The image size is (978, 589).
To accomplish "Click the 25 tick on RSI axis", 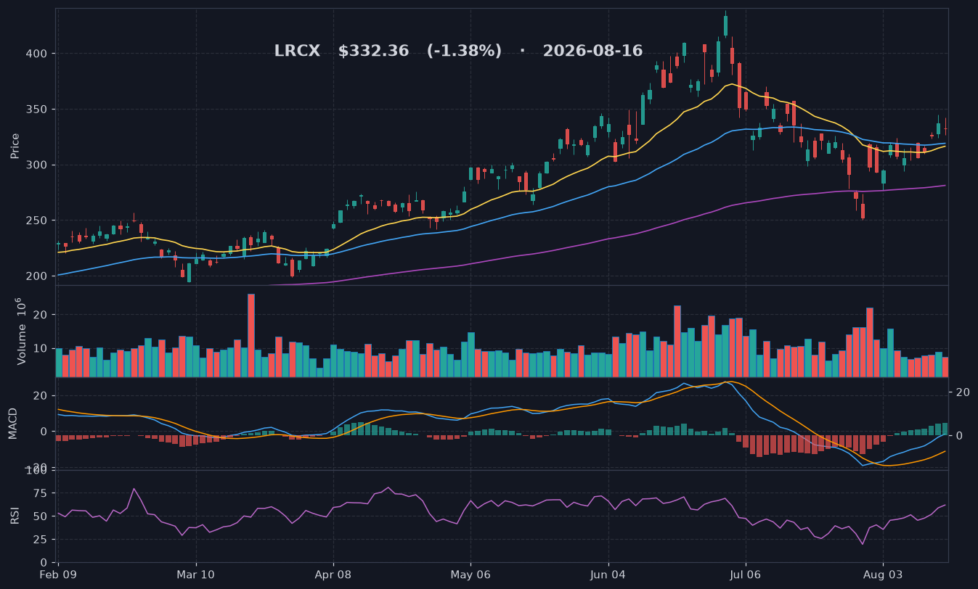I will tap(41, 540).
